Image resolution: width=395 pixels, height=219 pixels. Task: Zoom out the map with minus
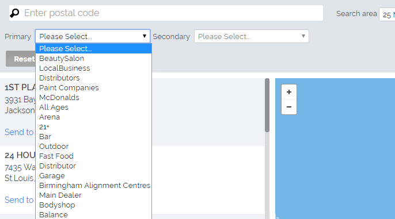289,107
